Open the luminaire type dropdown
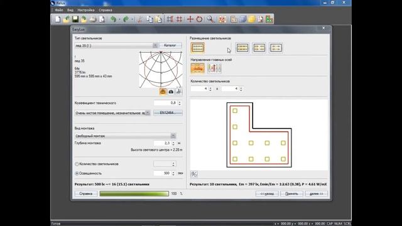The image size is (402, 226). (155, 46)
